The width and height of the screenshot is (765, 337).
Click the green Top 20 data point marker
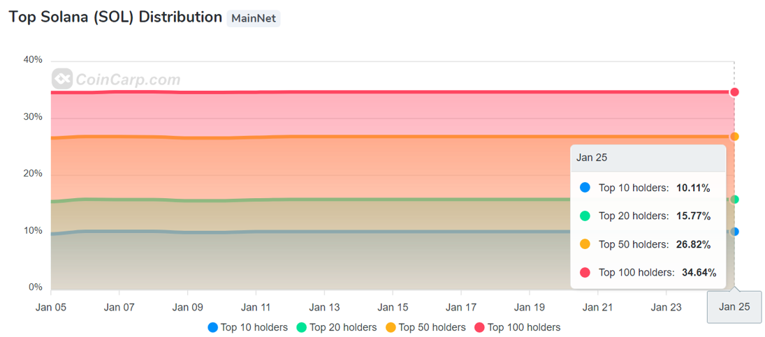click(x=734, y=199)
